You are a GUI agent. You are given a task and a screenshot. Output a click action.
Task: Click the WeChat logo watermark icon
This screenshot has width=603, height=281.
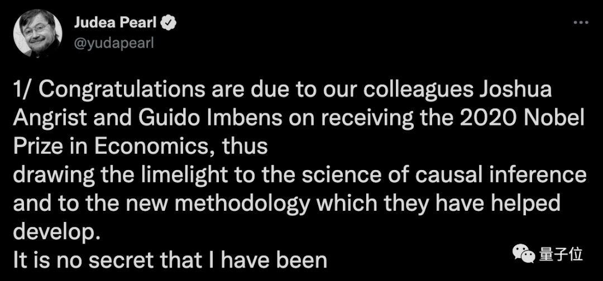coord(525,255)
